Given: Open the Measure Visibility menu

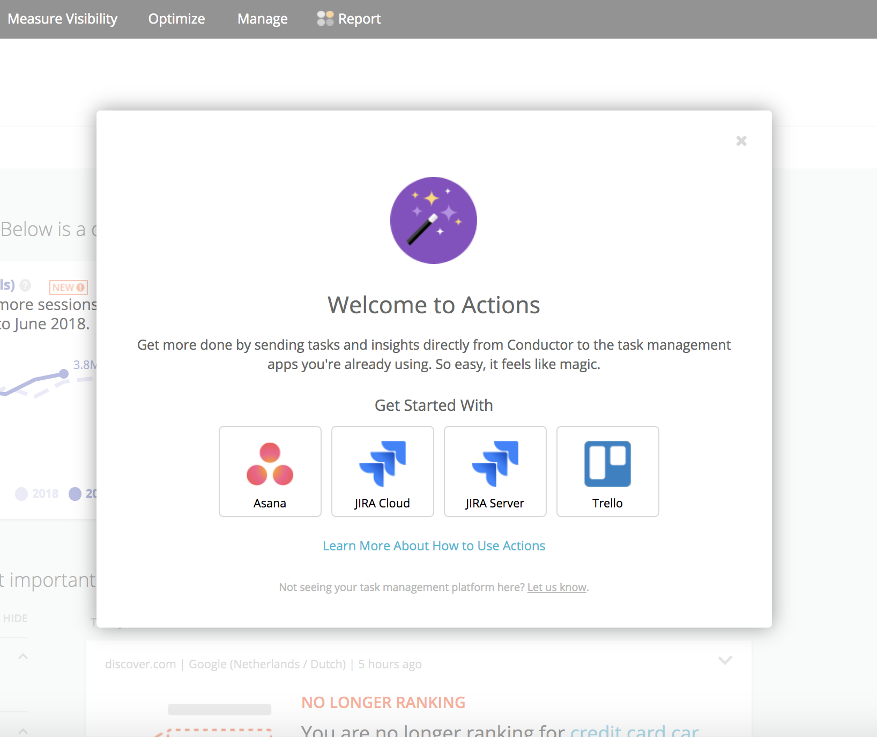Looking at the screenshot, I should [x=63, y=19].
